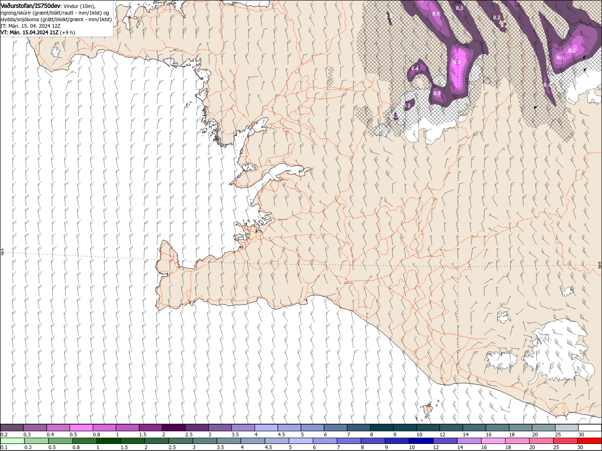Pick the 6 swatch in the rain scale

[x=325, y=441]
